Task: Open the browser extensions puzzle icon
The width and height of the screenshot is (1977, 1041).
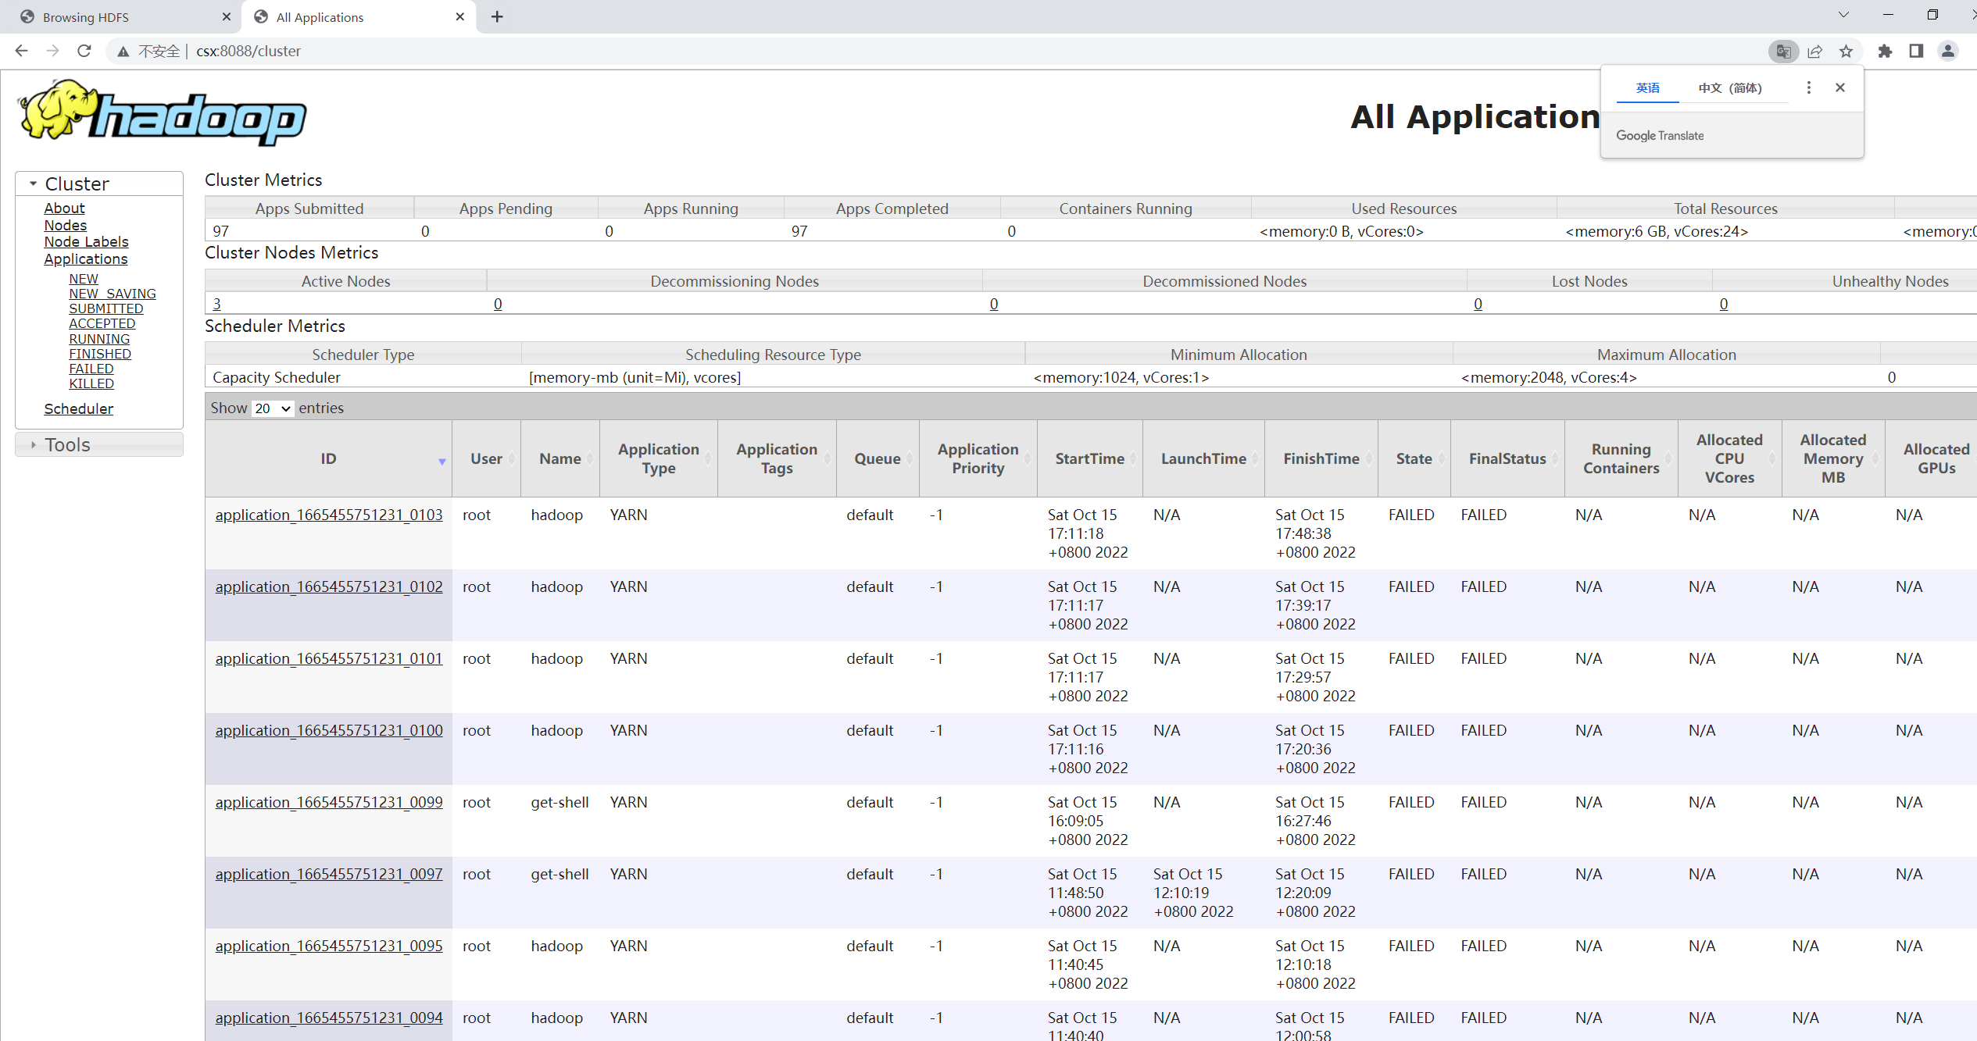Action: pyautogui.click(x=1885, y=52)
